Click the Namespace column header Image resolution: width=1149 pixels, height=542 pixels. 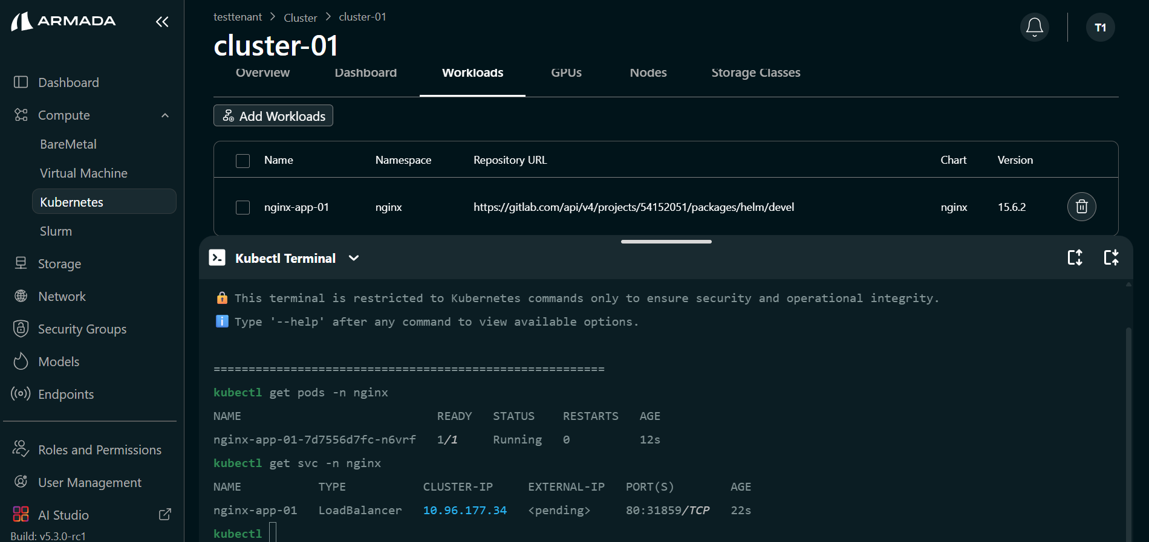pos(403,160)
